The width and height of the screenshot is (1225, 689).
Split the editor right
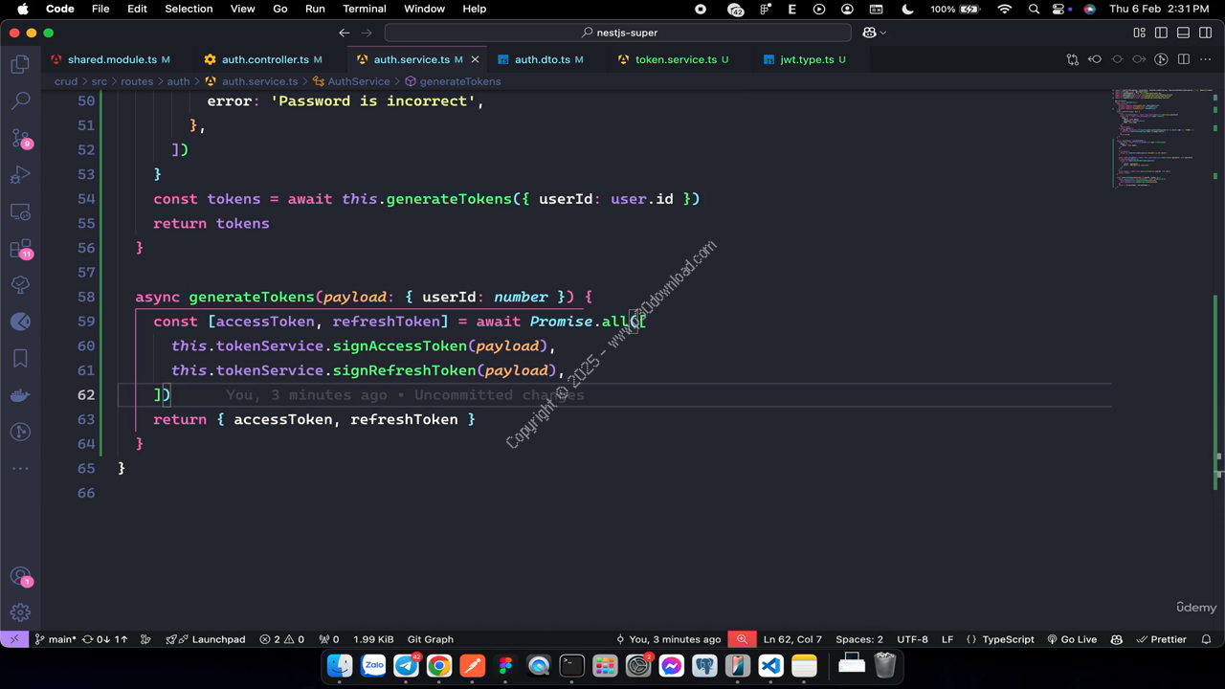[1184, 59]
